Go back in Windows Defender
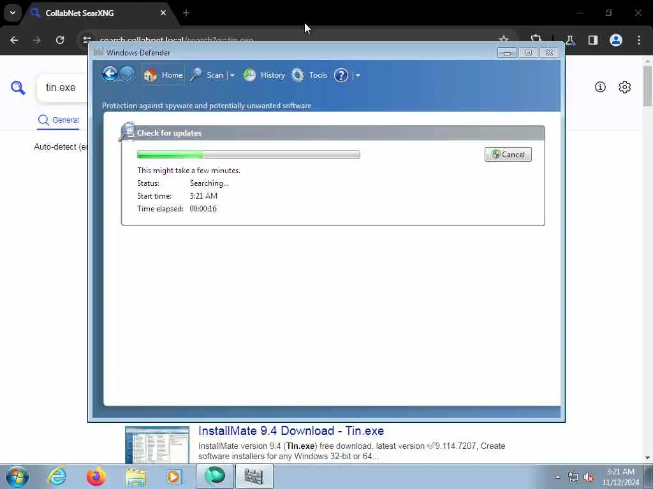 click(110, 74)
